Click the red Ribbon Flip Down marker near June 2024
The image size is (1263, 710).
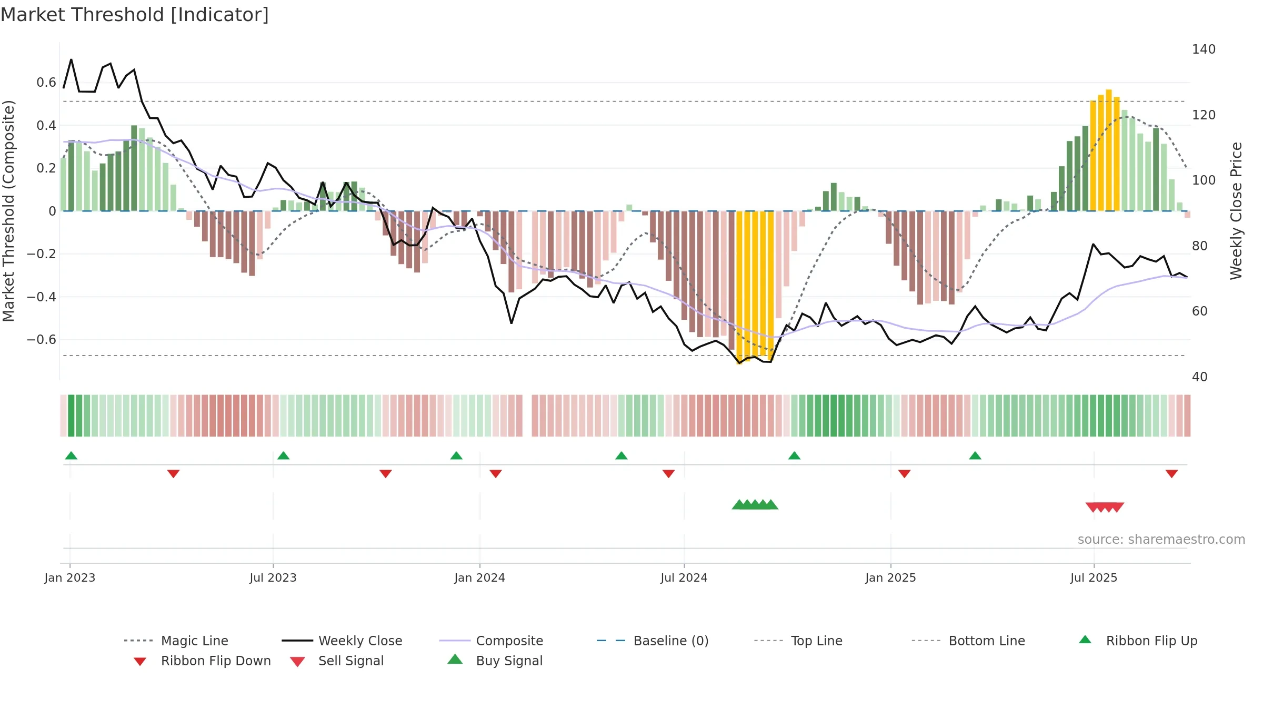(x=668, y=474)
